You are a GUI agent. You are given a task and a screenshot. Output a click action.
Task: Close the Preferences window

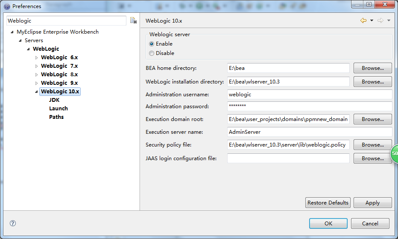pos(385,4)
